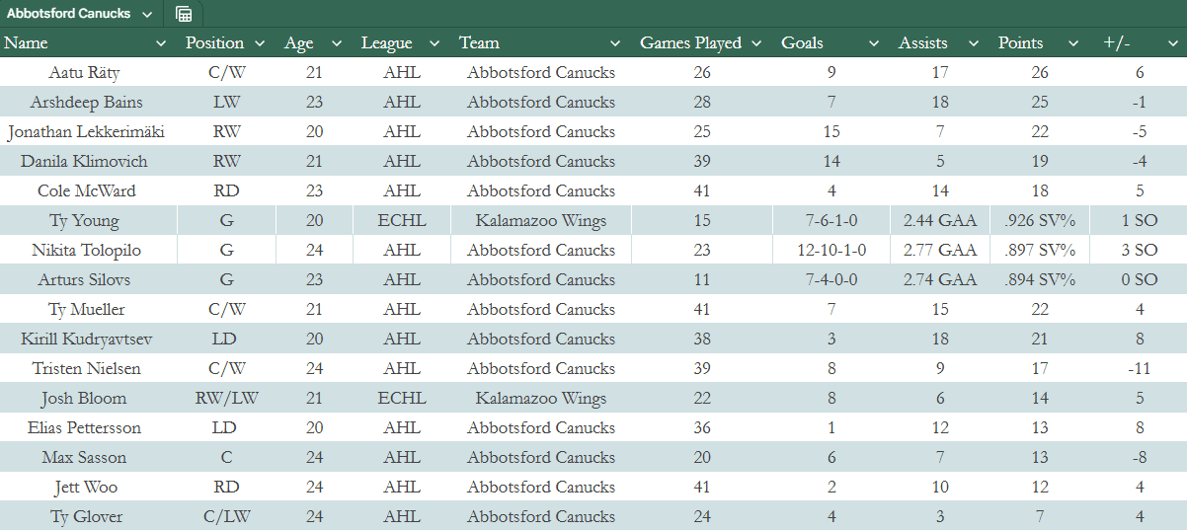Expand the +/- column dropdown arrow
The height and width of the screenshot is (530, 1187).
tap(1172, 43)
